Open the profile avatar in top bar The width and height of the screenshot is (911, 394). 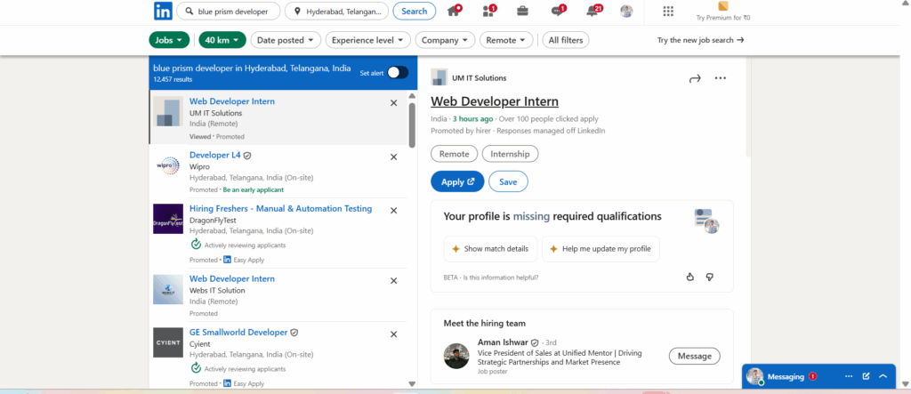tap(626, 11)
